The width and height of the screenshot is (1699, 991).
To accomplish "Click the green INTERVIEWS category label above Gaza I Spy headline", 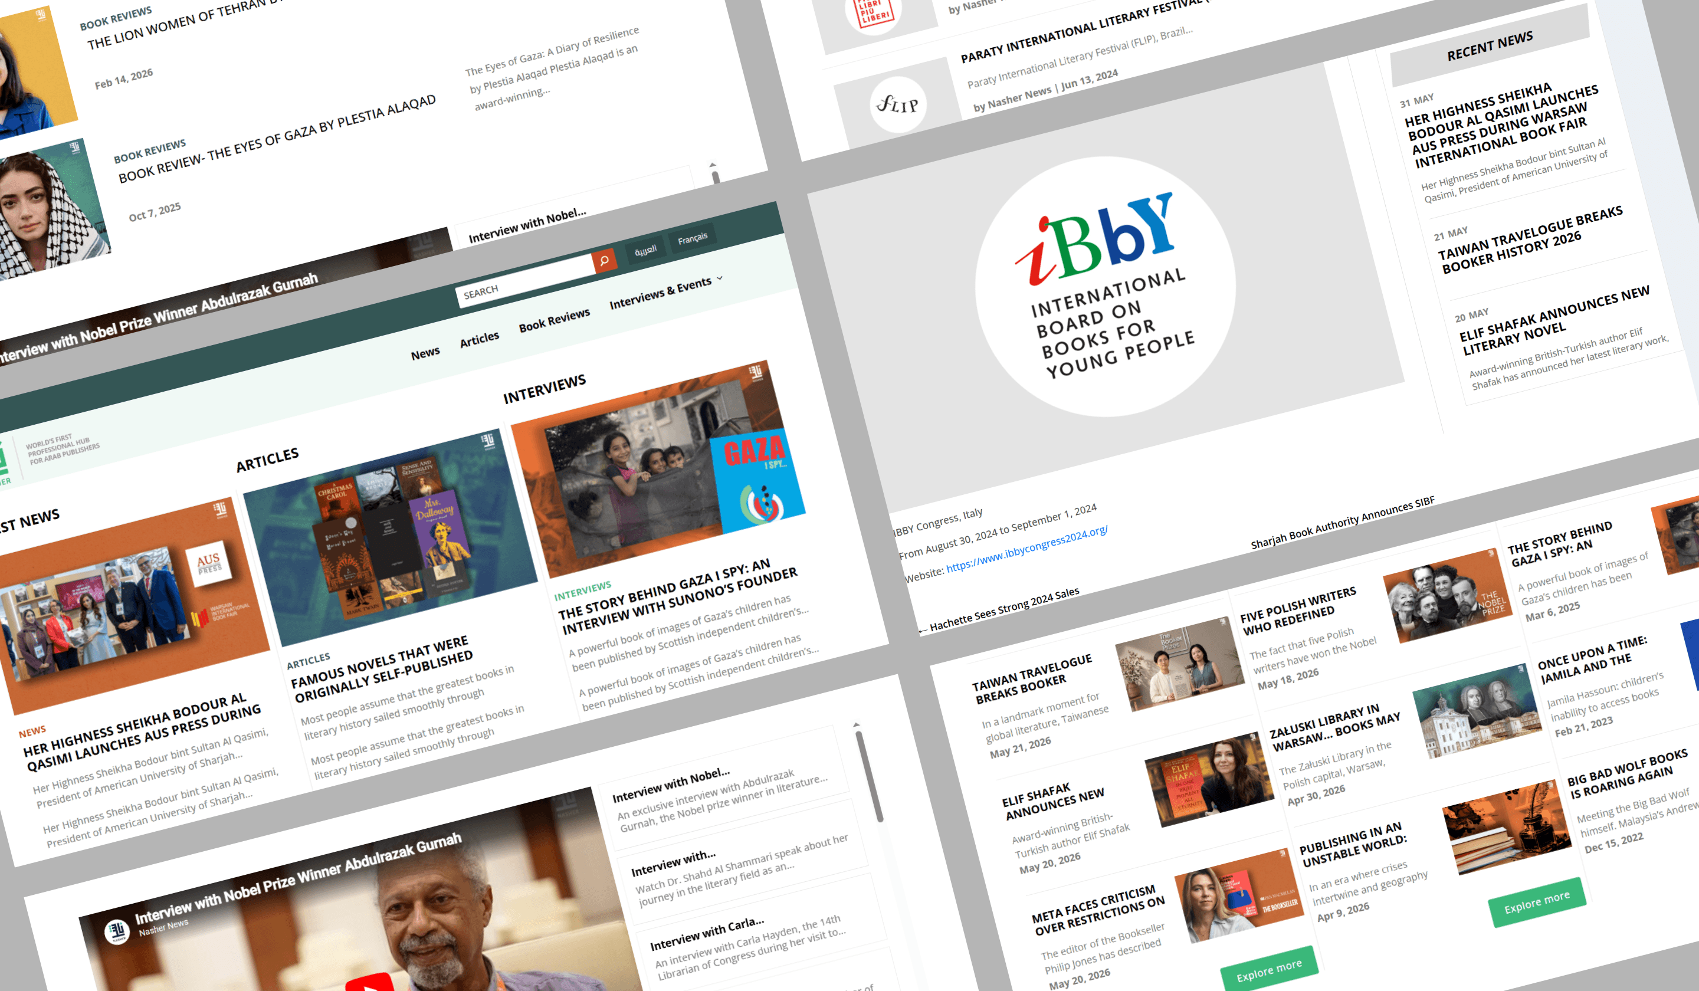I will click(x=582, y=590).
